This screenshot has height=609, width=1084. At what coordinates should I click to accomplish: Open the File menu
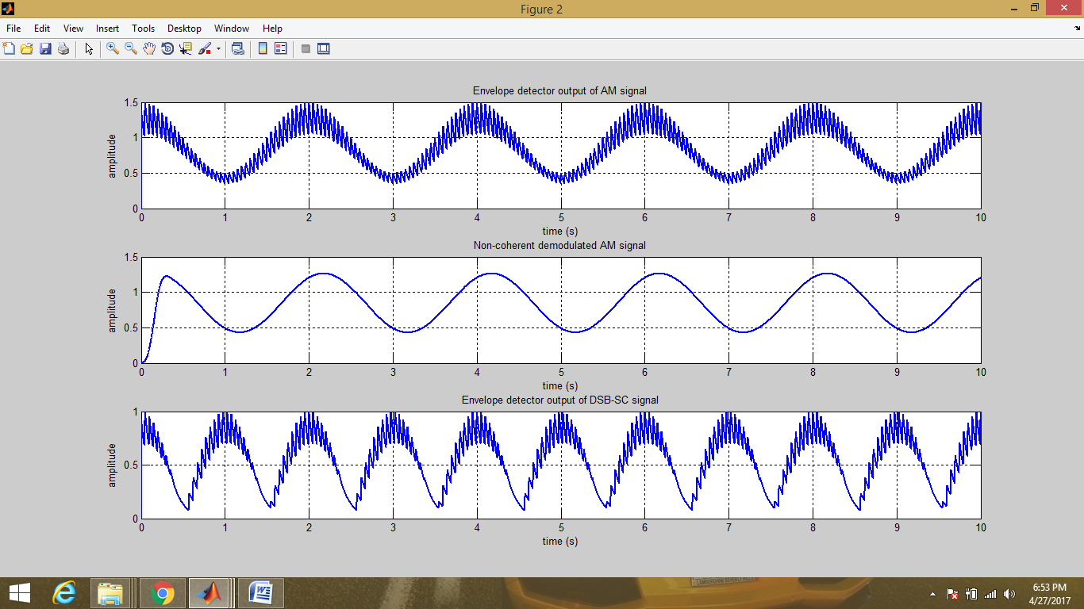(13, 28)
